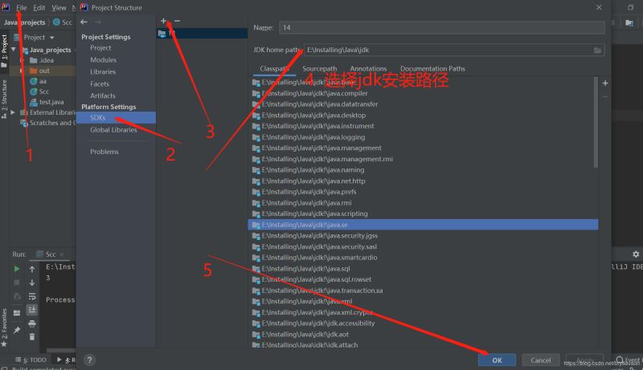Add classpath entry with right-side plus icon
The width and height of the screenshot is (643, 370).
pos(604,83)
